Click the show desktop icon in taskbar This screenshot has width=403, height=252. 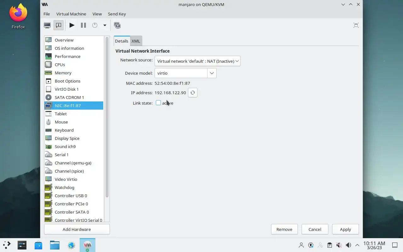click(395, 245)
